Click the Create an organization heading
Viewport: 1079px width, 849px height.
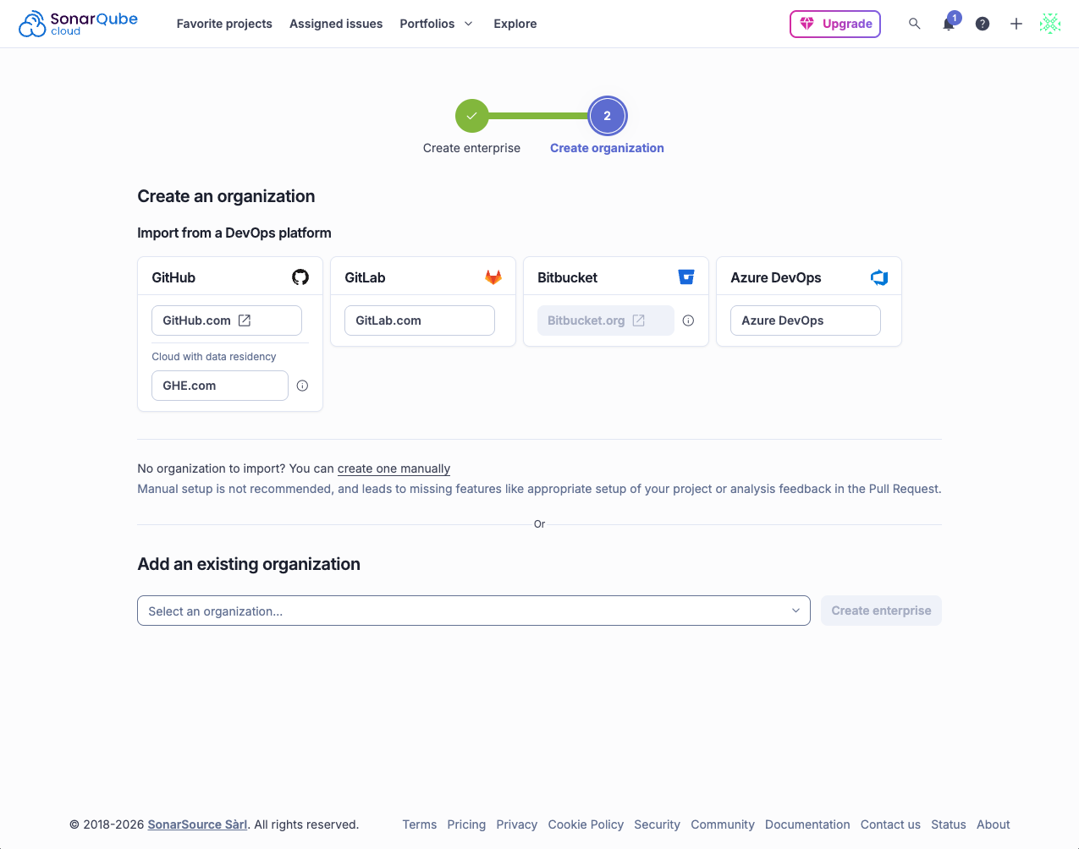226,196
